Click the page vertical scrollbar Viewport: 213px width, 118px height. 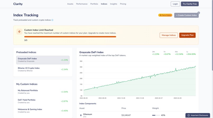point(212,35)
